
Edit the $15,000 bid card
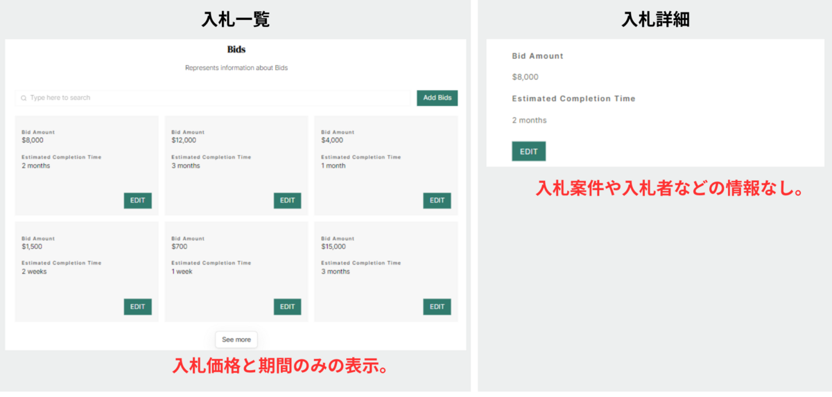437,307
